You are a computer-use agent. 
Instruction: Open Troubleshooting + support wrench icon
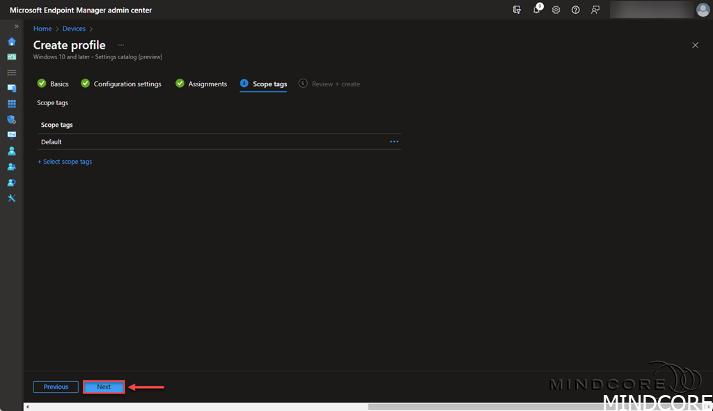[x=12, y=198]
